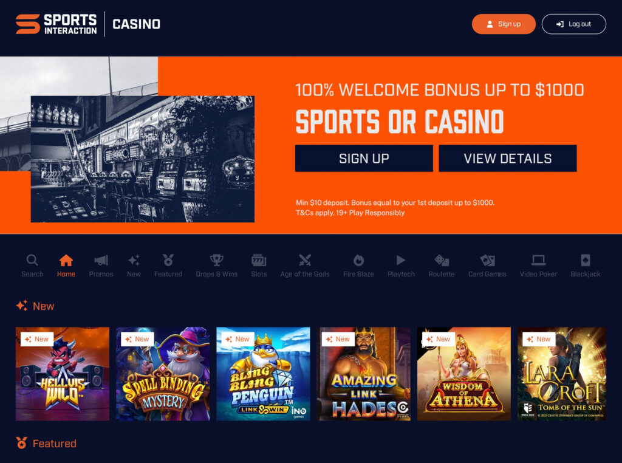Select the Featured medal icon
The width and height of the screenshot is (622, 463).
tap(168, 260)
